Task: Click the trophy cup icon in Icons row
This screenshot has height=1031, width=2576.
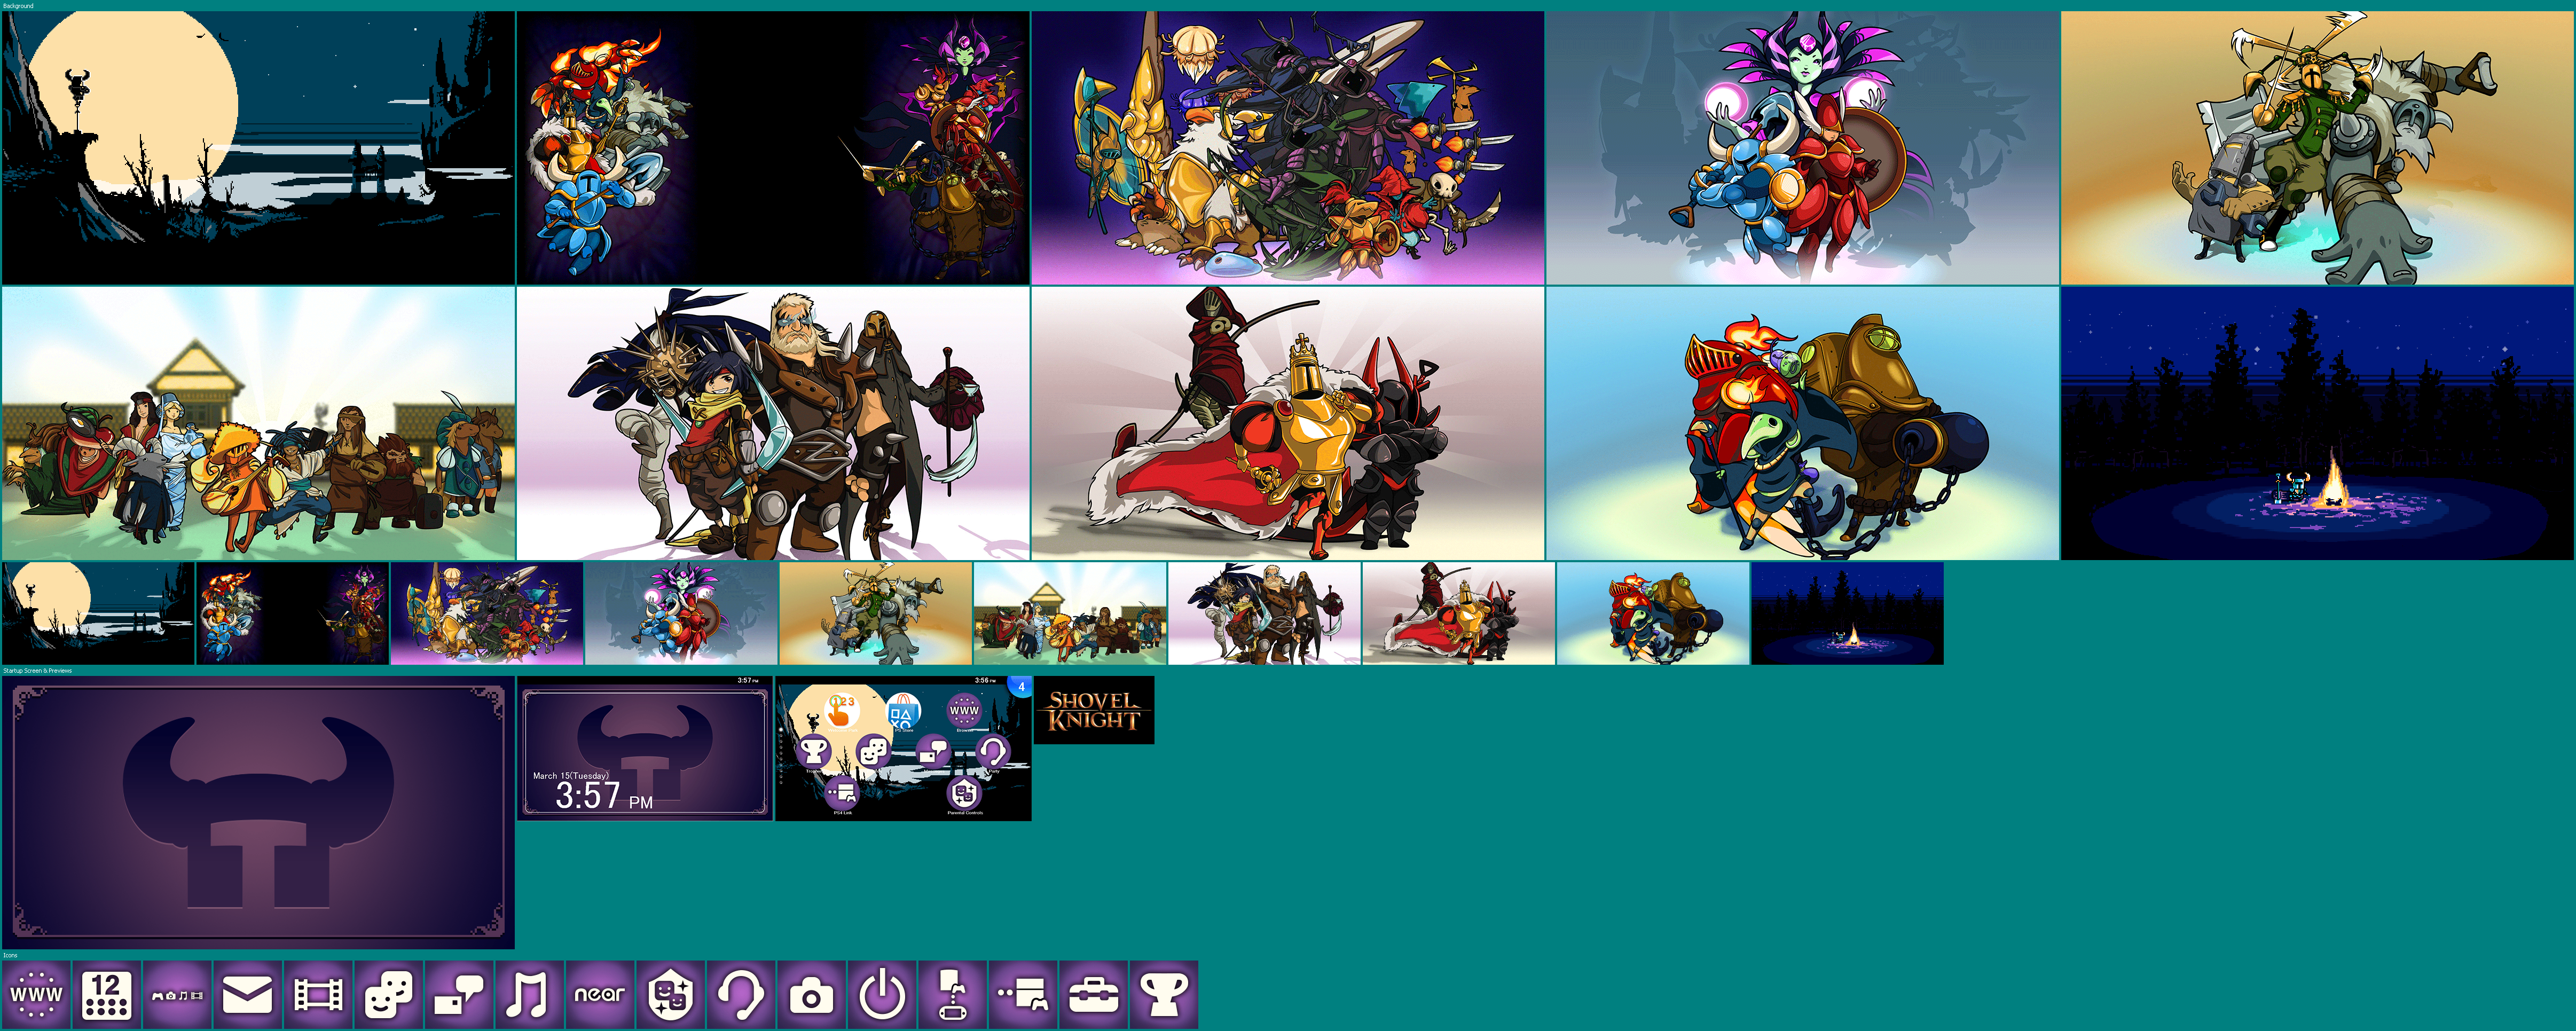Action: click(1164, 994)
